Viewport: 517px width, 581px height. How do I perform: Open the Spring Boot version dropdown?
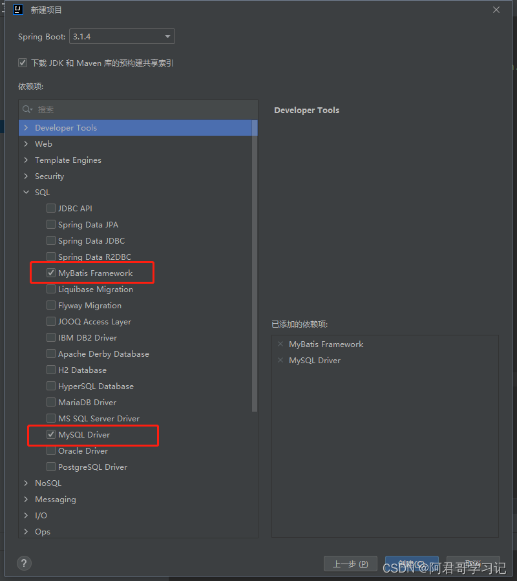pyautogui.click(x=122, y=36)
